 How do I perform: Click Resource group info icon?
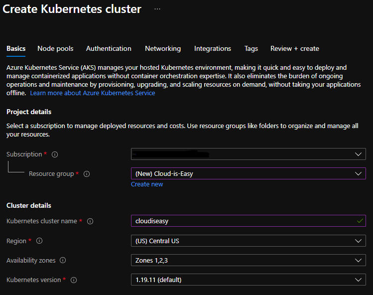[87, 174]
